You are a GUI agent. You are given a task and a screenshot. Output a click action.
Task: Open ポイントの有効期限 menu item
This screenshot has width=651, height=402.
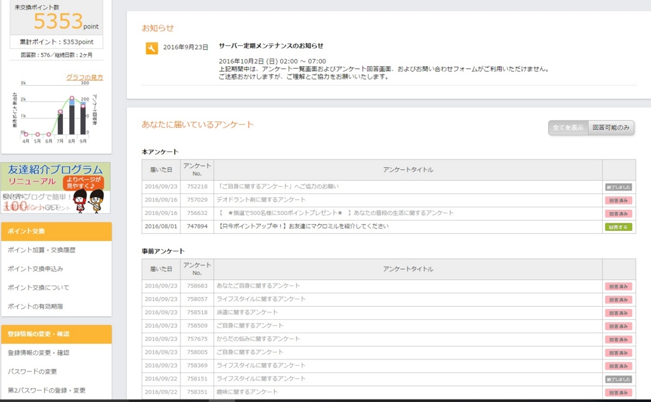pyautogui.click(x=36, y=307)
